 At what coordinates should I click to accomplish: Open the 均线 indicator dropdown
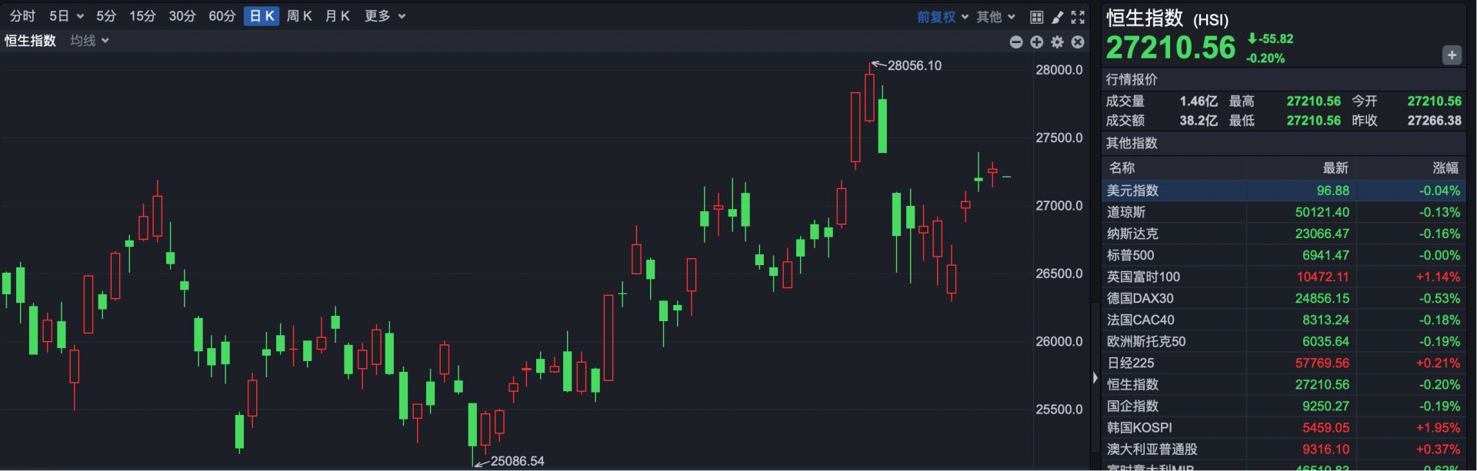point(89,41)
